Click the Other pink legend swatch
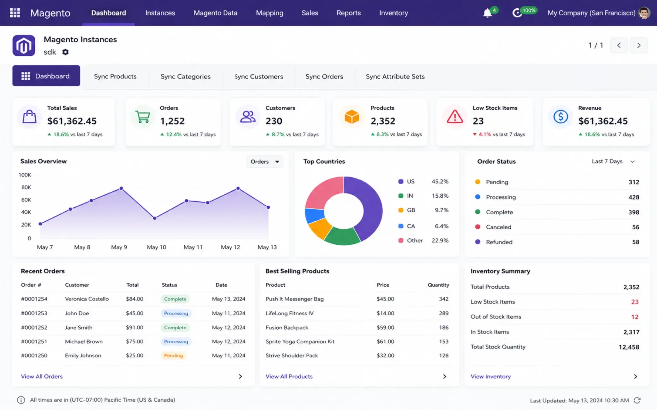This screenshot has width=657, height=410. 401,240
